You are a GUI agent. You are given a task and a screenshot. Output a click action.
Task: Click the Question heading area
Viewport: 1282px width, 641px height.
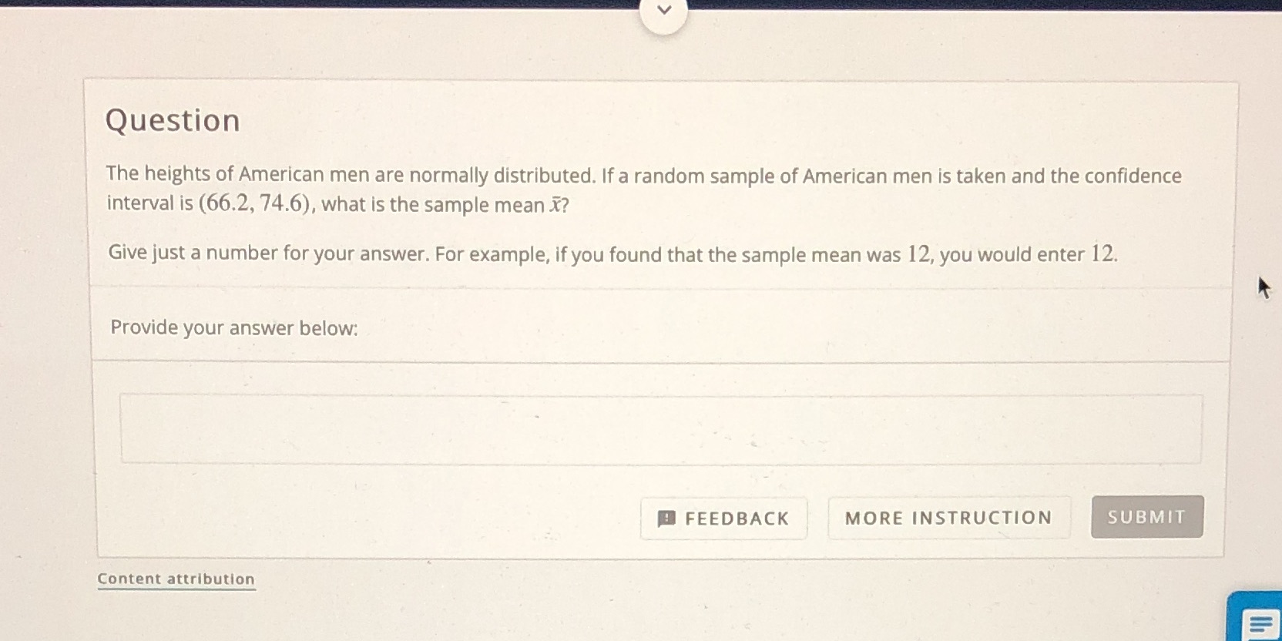coord(173,120)
